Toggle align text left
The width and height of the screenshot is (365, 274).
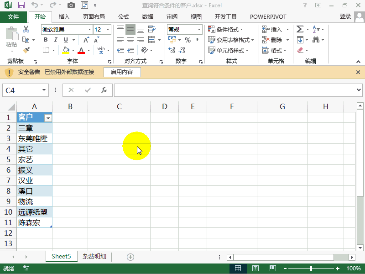point(120,40)
